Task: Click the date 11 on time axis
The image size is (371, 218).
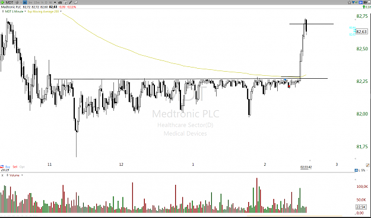Action: tap(49, 164)
